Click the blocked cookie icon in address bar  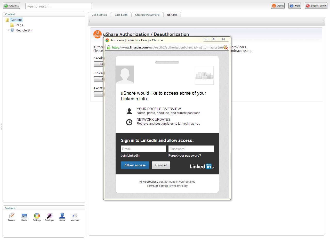(226, 47)
